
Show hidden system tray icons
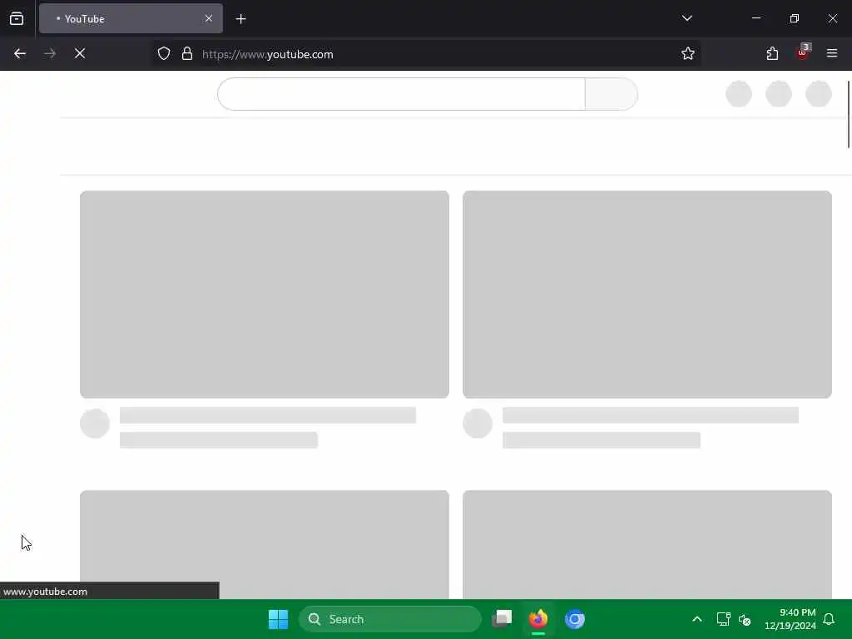[697, 619]
